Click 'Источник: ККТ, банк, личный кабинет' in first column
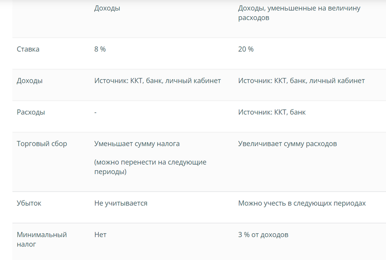 [x=158, y=81]
